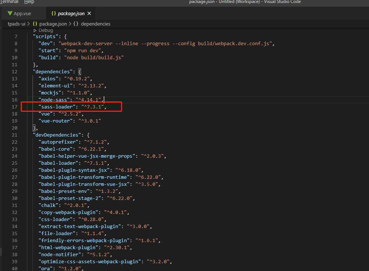
Task: Click the play triangle next to Debug
Action: coord(35,30)
